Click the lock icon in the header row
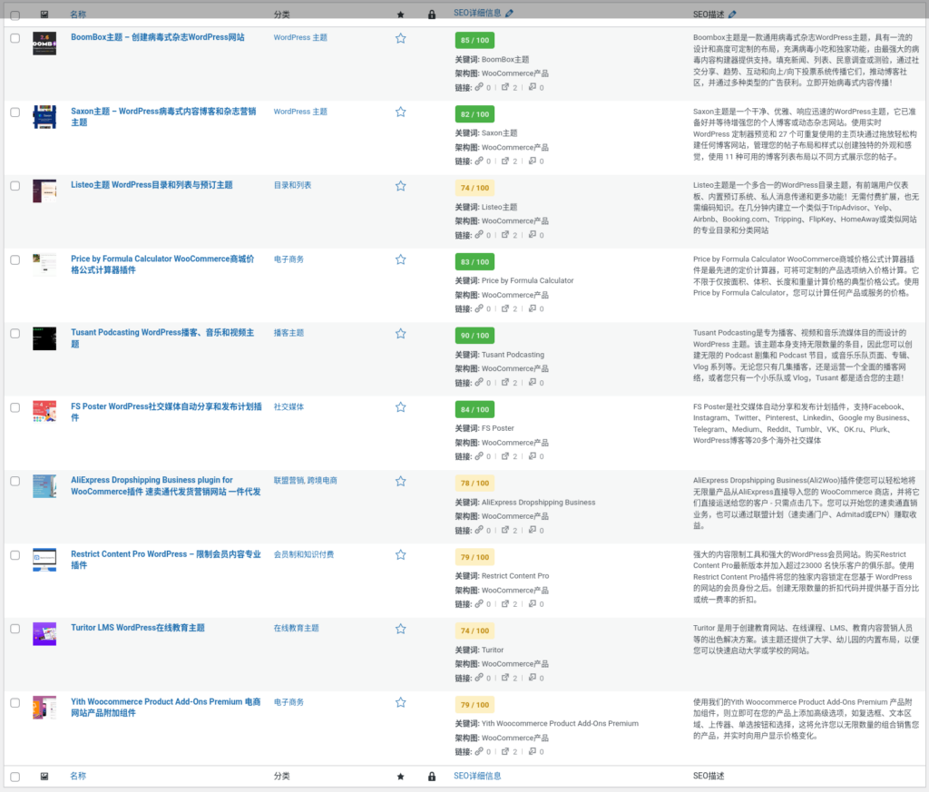This screenshot has width=929, height=792. [432, 13]
